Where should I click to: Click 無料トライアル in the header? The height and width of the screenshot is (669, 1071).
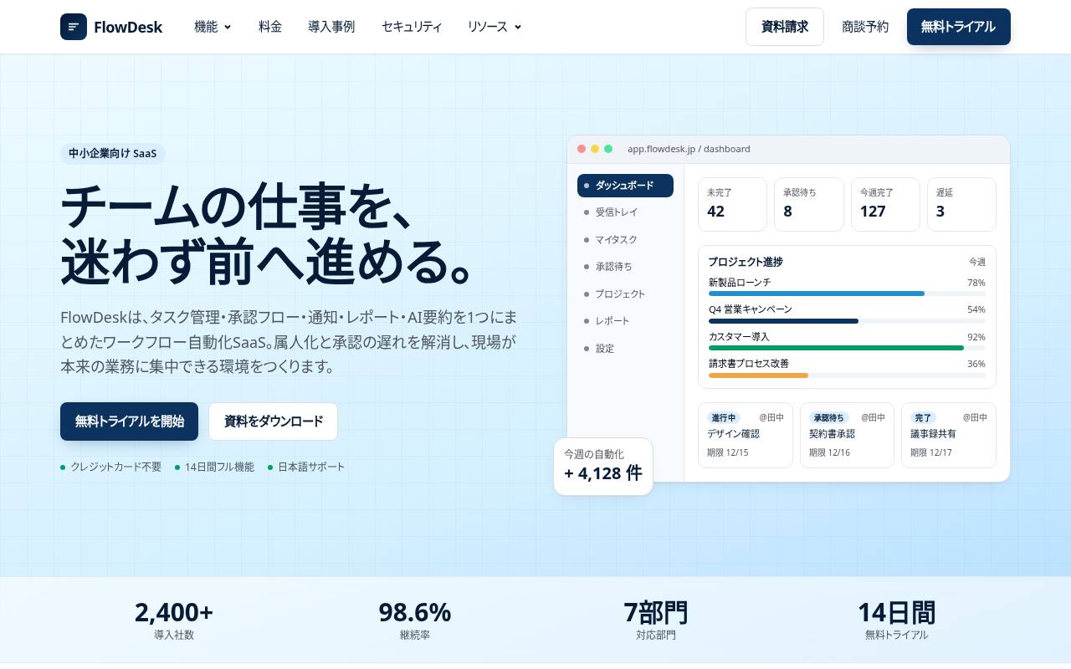[x=959, y=27]
